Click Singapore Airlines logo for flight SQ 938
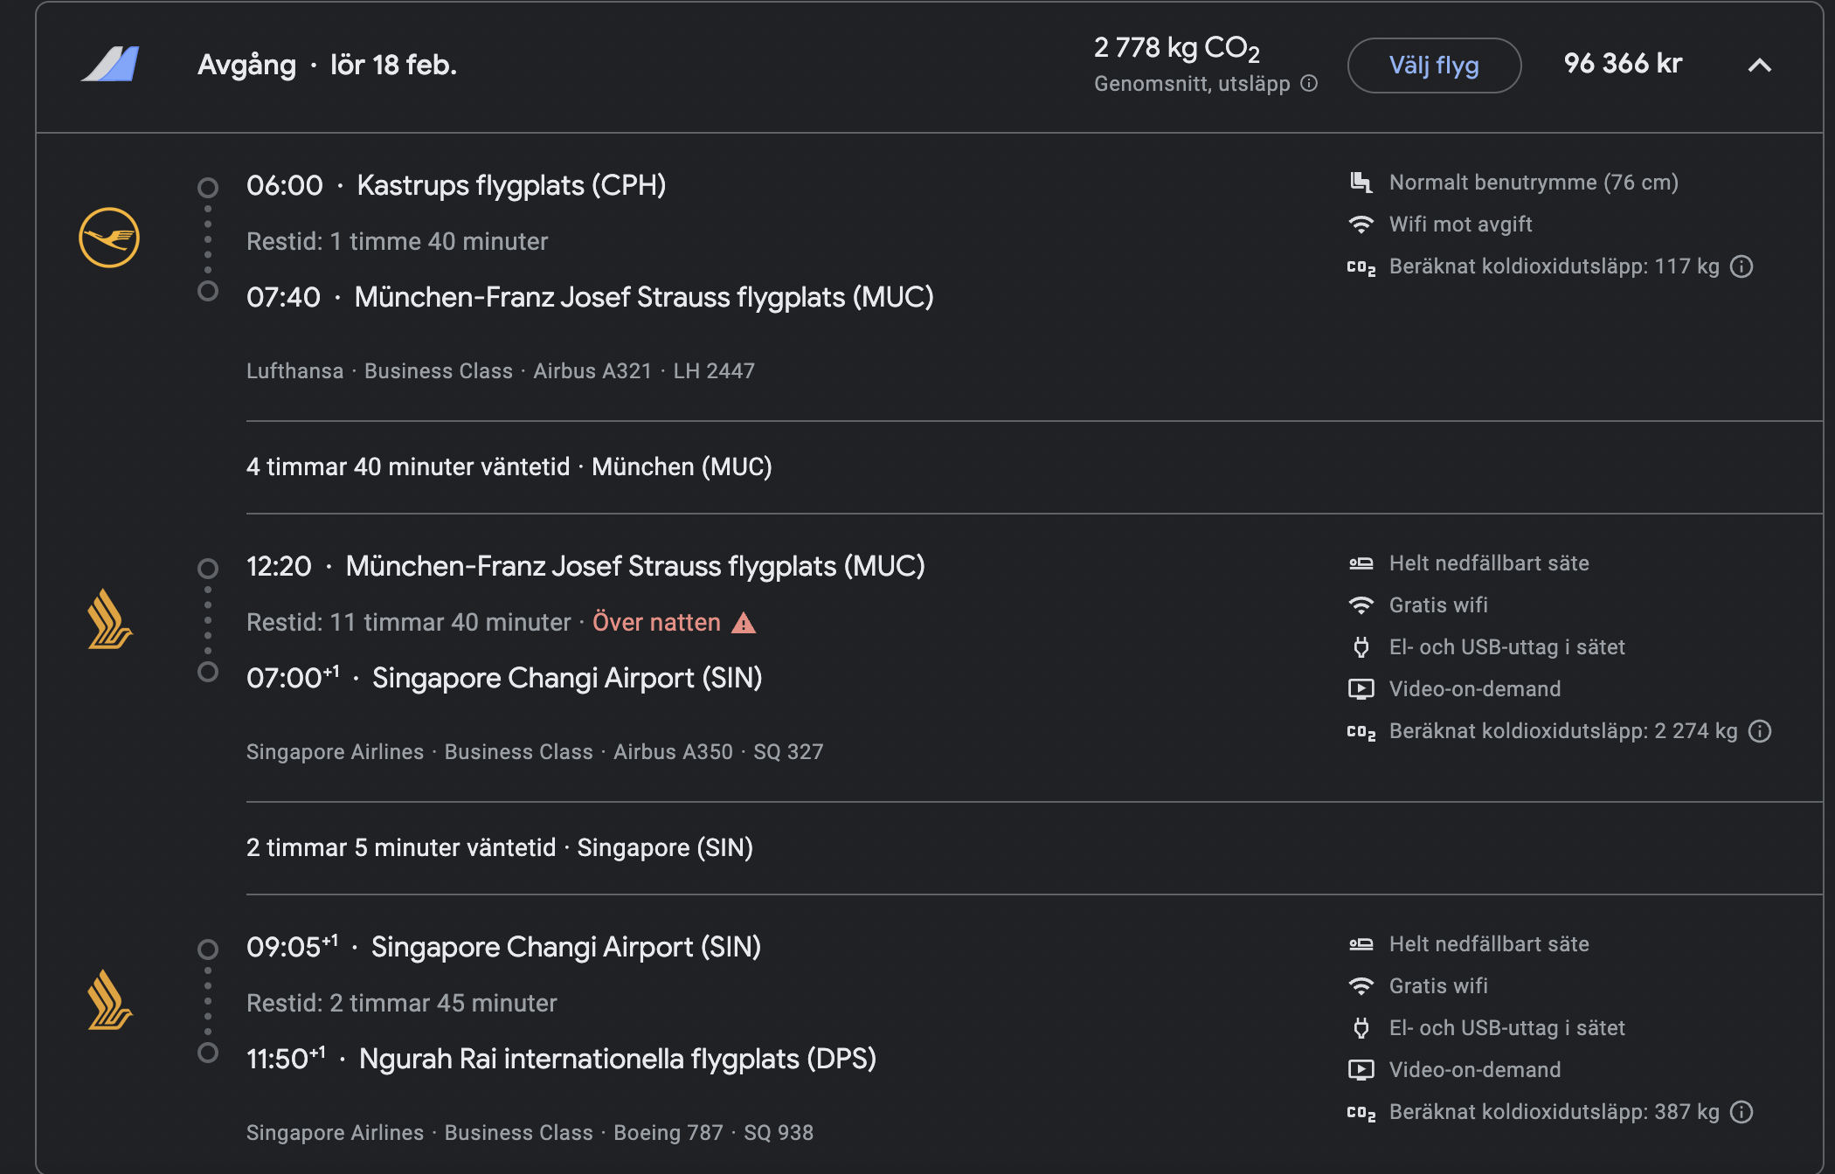This screenshot has height=1174, width=1835. coord(109,1000)
